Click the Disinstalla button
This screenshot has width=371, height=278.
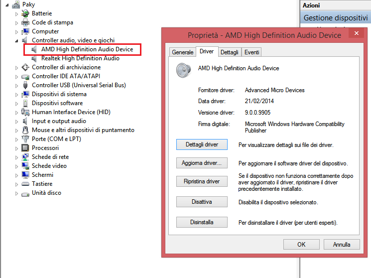point(202,222)
